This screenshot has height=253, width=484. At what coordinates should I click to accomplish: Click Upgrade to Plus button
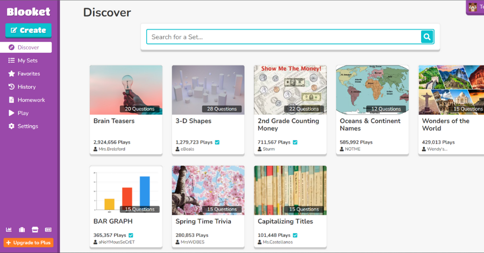click(x=29, y=242)
